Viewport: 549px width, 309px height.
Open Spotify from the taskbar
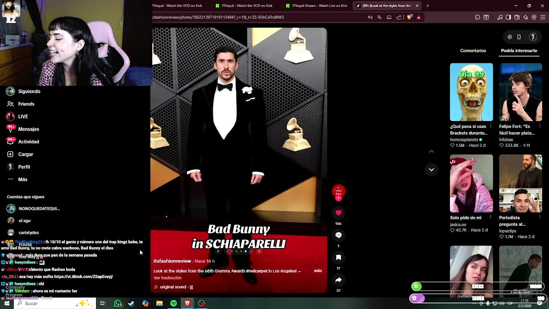pos(173,303)
